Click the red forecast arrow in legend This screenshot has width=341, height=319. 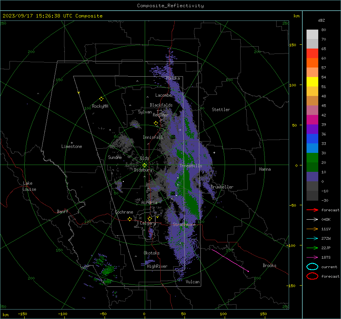click(x=312, y=210)
